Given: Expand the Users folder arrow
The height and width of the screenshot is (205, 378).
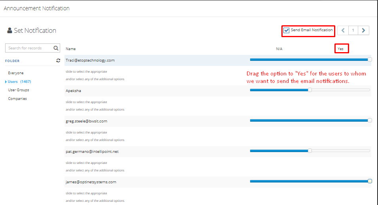Looking at the screenshot, I should click(x=6, y=82).
